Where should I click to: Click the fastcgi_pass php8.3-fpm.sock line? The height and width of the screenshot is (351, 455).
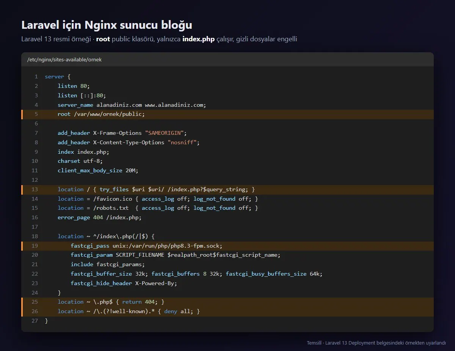[x=227, y=246]
